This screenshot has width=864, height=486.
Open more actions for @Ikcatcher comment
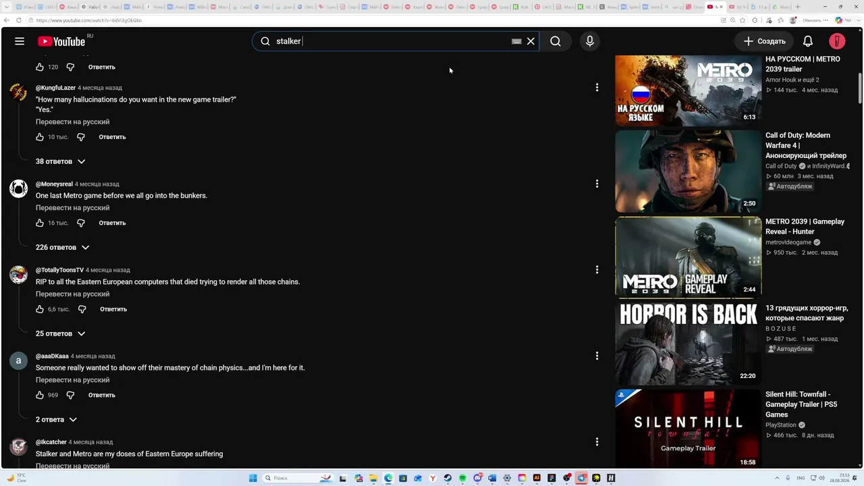click(597, 442)
